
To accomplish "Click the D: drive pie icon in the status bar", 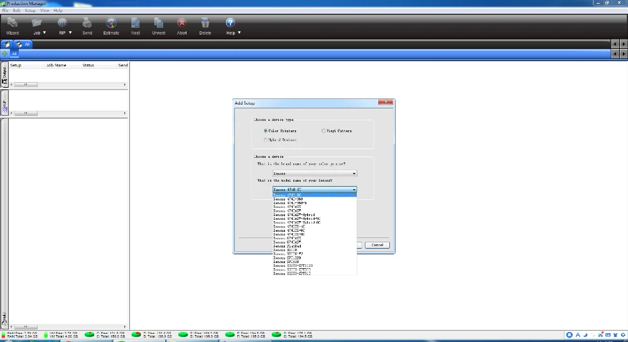I will coord(136,334).
